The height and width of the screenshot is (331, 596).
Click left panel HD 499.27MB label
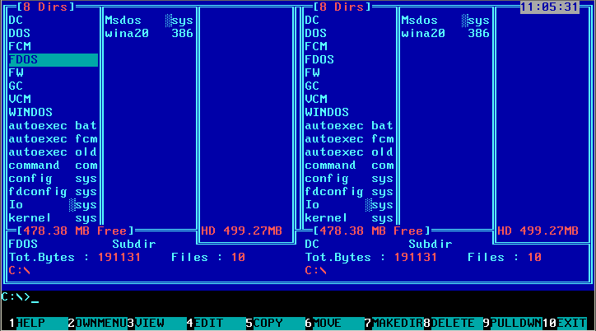pyautogui.click(x=241, y=231)
